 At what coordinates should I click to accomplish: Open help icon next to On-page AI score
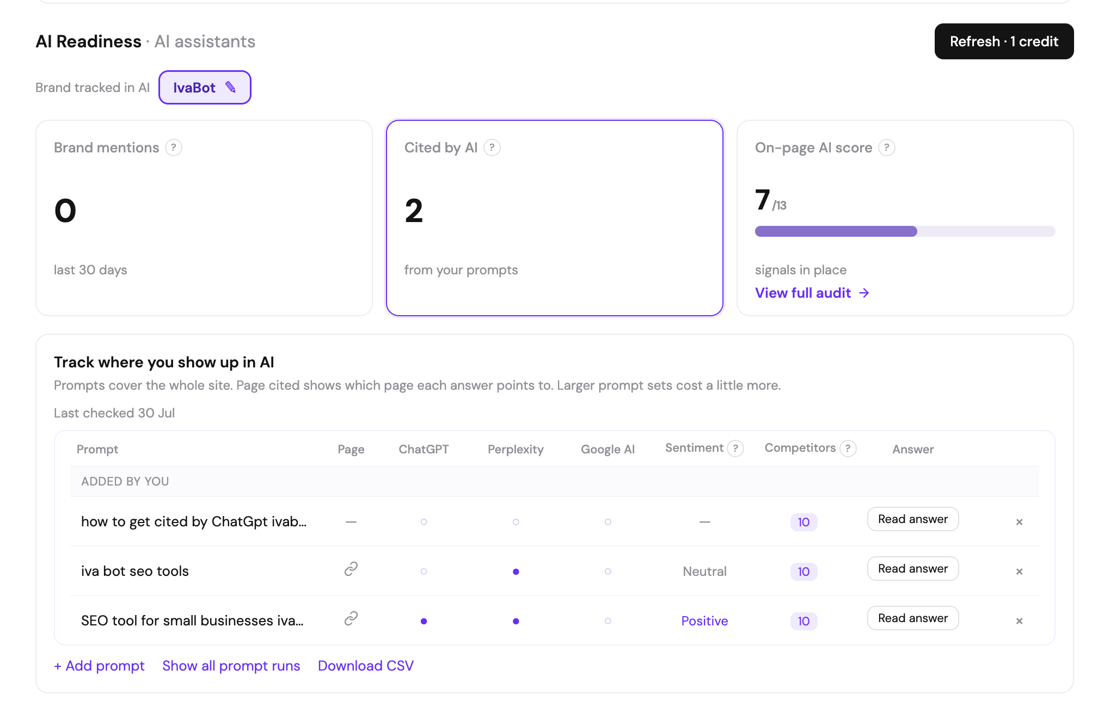[x=887, y=148]
